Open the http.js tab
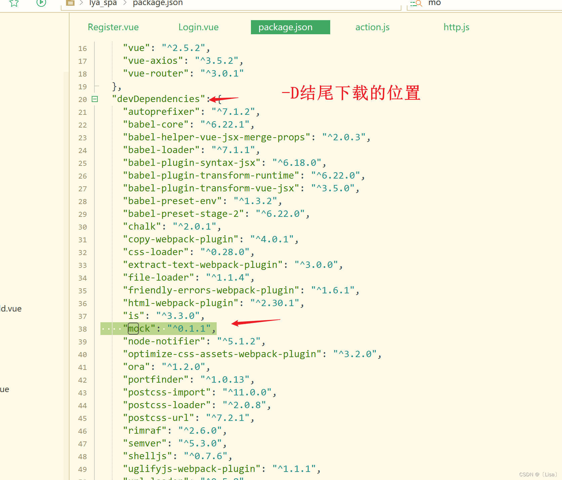Image resolution: width=562 pixels, height=480 pixels. (456, 27)
